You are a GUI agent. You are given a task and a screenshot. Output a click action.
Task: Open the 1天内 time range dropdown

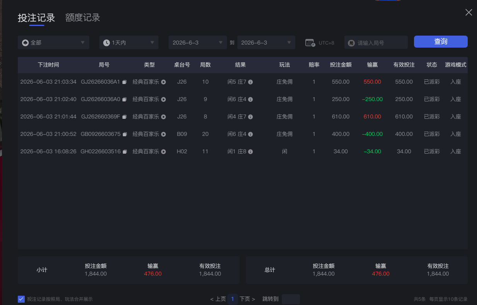[x=129, y=43]
